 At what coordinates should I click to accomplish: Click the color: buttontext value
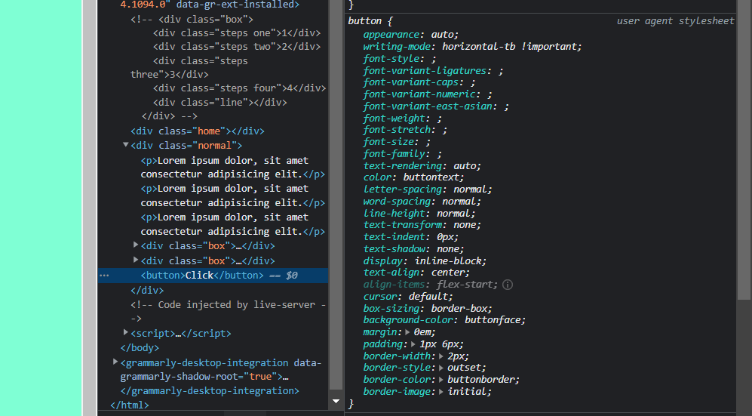coord(434,177)
